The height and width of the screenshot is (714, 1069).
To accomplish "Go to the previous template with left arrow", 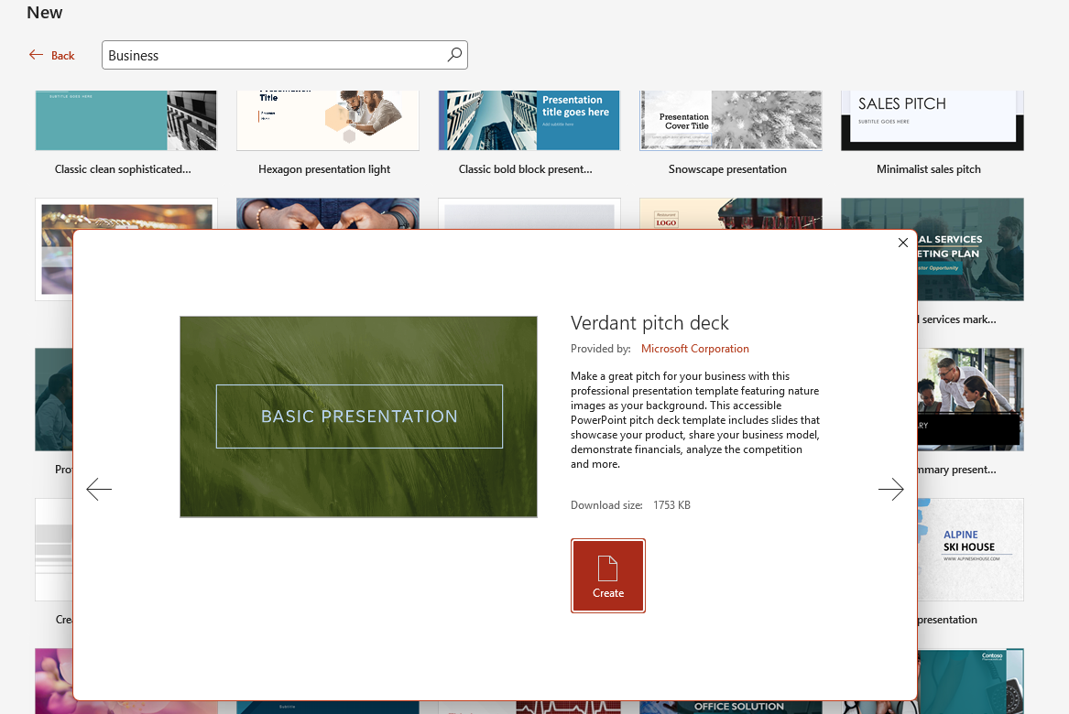I will (x=99, y=489).
